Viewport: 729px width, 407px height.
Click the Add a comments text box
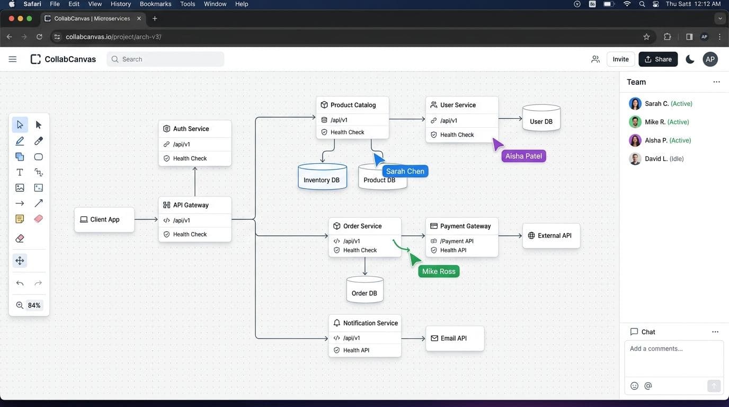coord(674,359)
